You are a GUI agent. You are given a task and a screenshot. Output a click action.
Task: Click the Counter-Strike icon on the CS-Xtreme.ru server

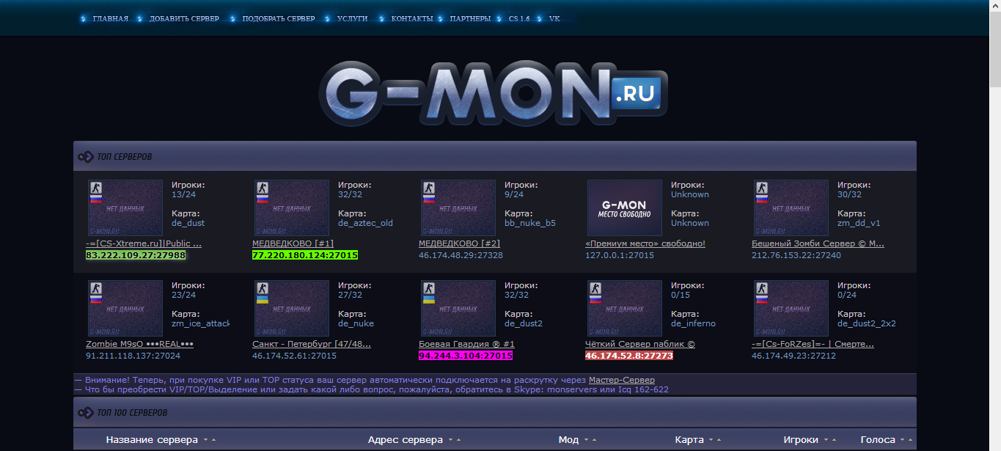[95, 188]
